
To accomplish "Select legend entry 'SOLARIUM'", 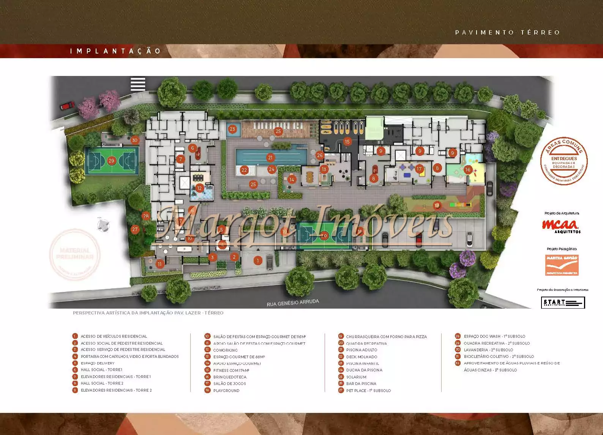I will [x=356, y=377].
